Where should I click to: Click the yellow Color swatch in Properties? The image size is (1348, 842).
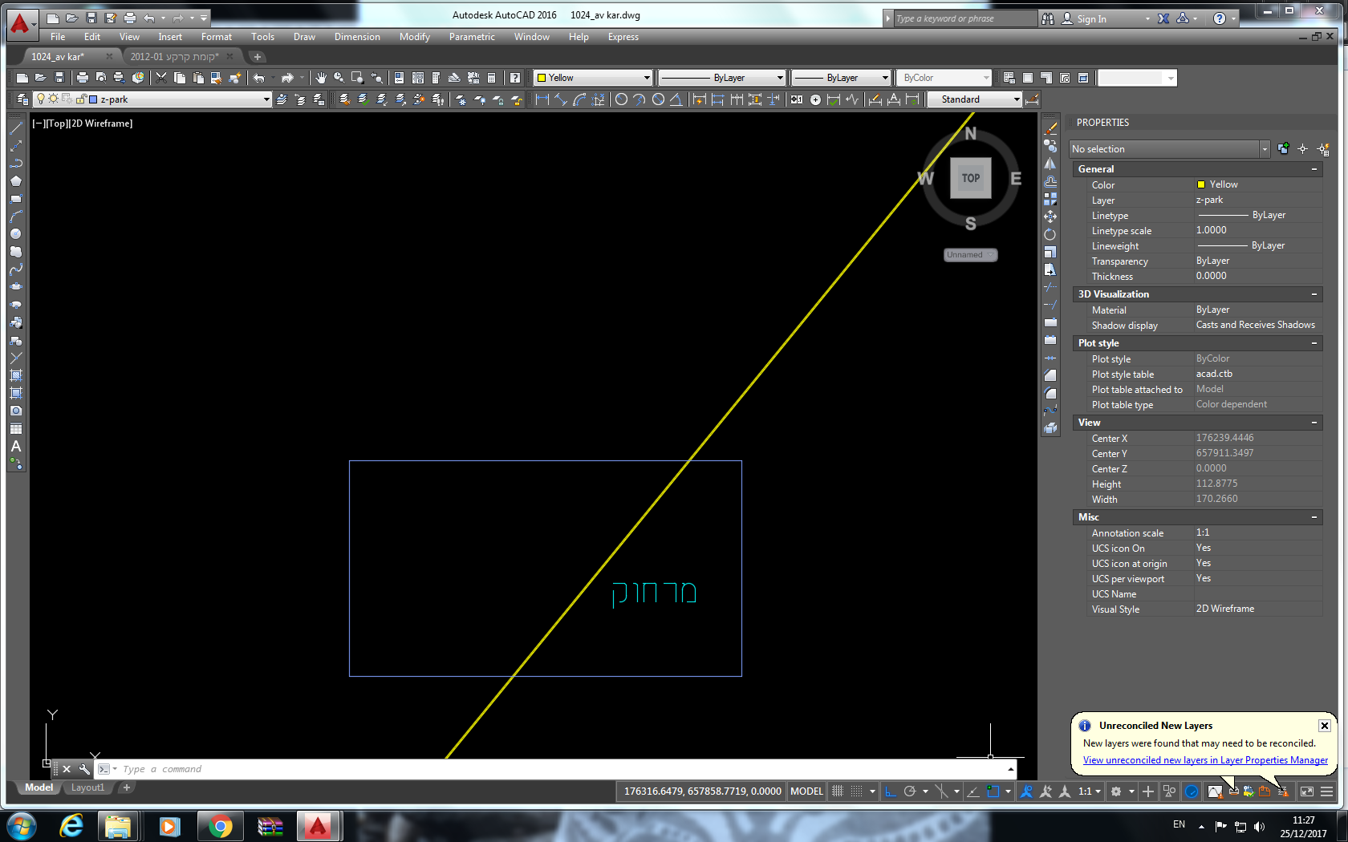[x=1201, y=184]
